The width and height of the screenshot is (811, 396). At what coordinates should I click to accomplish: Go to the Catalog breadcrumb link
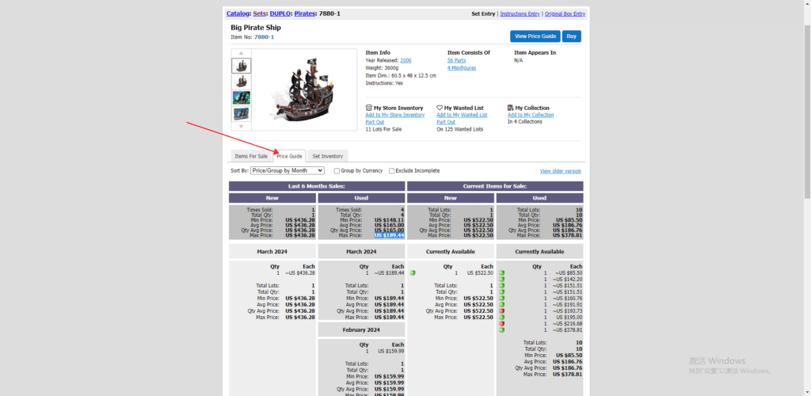tap(238, 13)
